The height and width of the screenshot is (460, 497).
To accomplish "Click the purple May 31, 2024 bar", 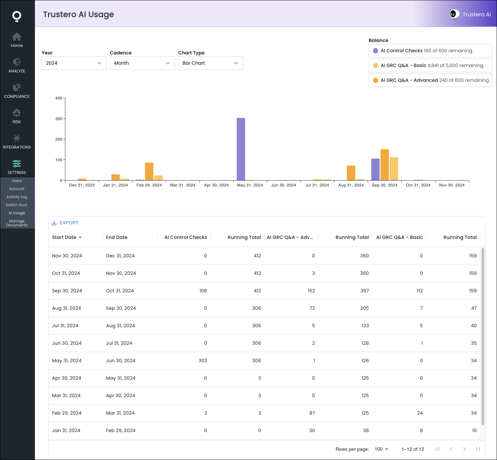I will [241, 149].
